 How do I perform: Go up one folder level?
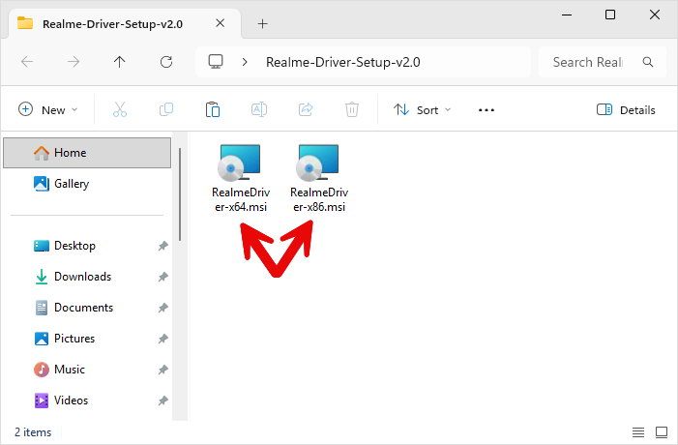(x=119, y=62)
